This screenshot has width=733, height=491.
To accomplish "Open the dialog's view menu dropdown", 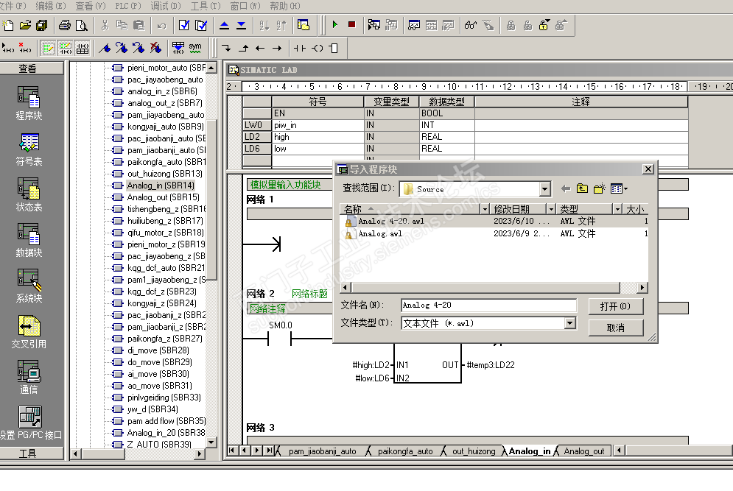I will pyautogui.click(x=620, y=189).
